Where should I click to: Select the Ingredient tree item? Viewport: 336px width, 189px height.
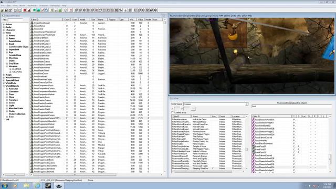[14, 49]
